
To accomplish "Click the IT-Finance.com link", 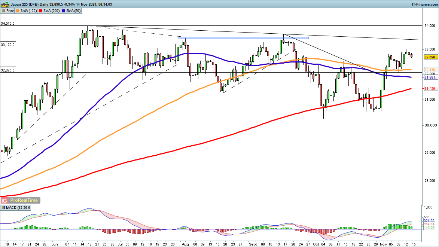I will coord(425,4).
